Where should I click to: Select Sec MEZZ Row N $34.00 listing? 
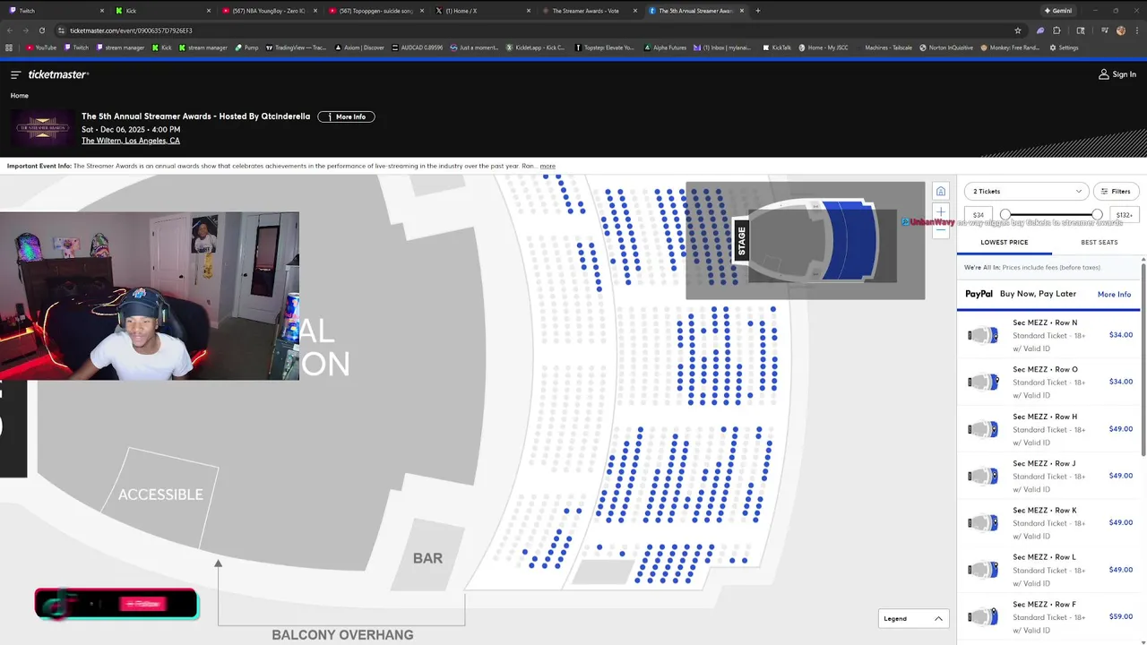(1048, 335)
